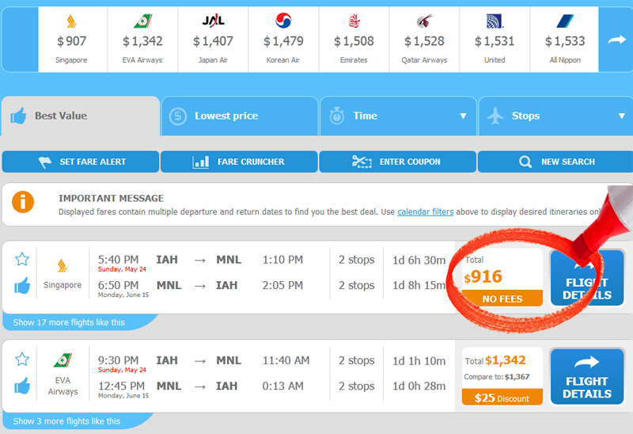The width and height of the screenshot is (633, 434).
Task: Click the $1,407 Japan Air price
Action: tap(213, 41)
